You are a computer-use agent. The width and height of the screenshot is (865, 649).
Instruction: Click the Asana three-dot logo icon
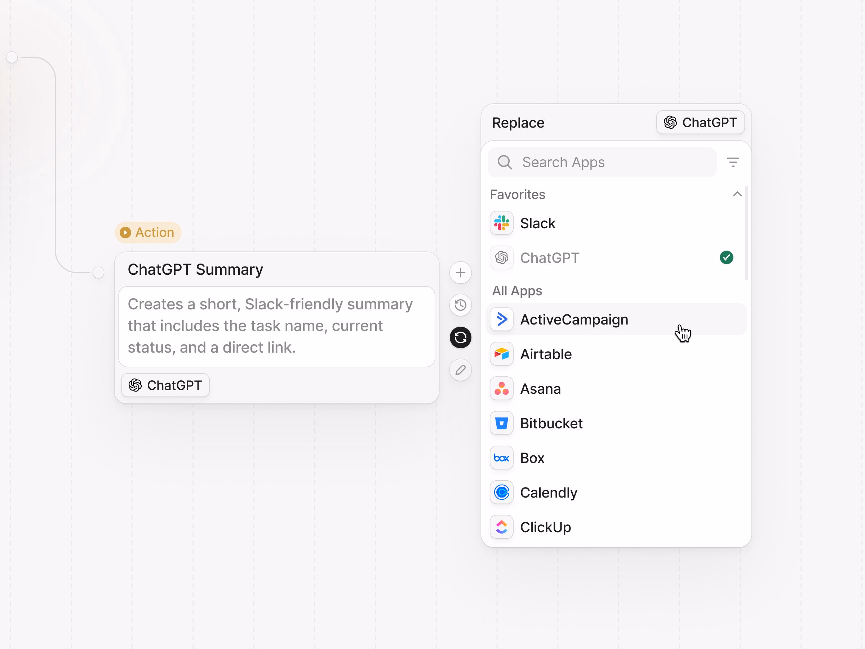point(501,389)
